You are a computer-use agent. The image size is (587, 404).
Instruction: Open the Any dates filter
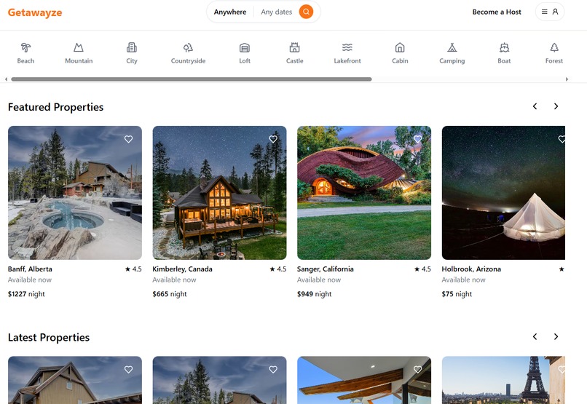pos(276,12)
